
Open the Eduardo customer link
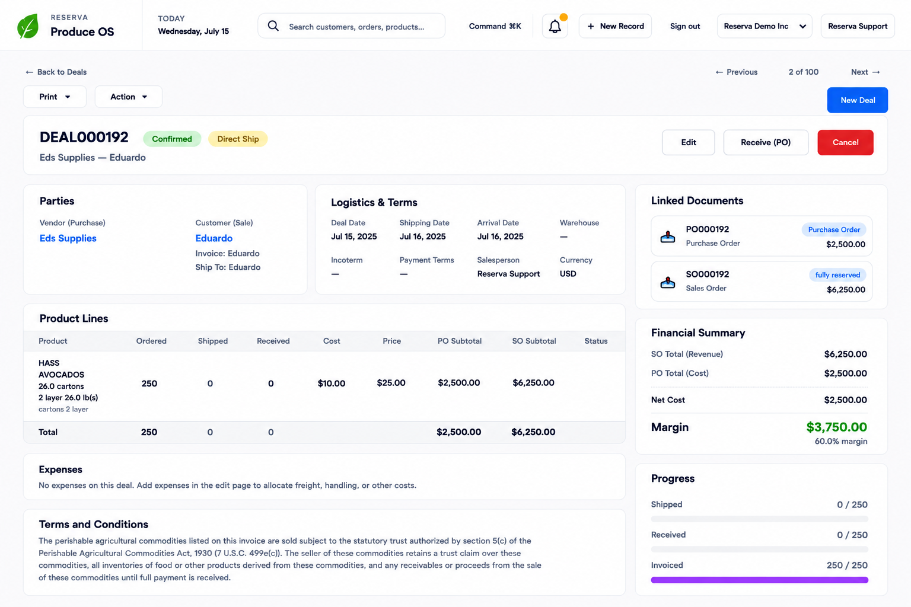click(x=214, y=238)
